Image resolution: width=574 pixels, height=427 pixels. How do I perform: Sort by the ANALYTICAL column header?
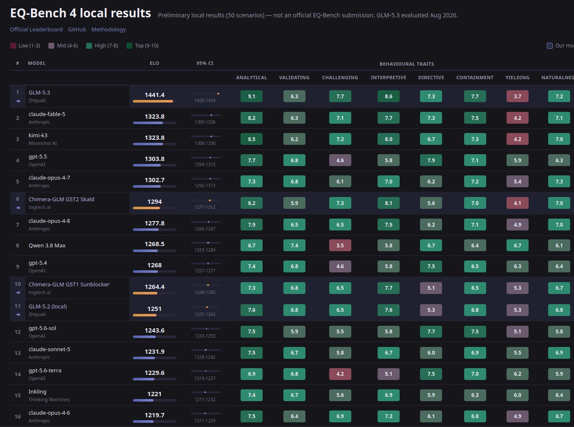point(252,78)
